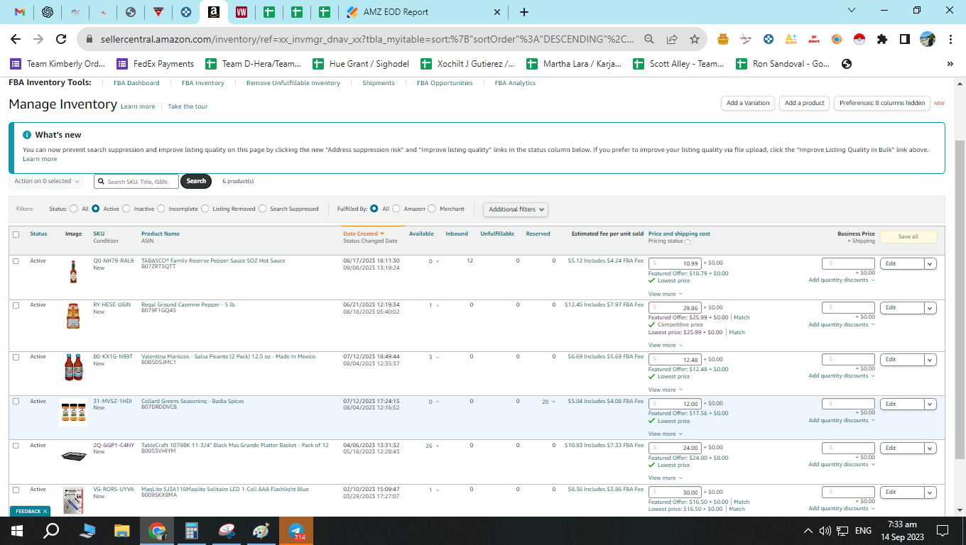This screenshot has width=966, height=545.
Task: Switch to the AMZ EOD Report tab
Action: click(x=424, y=12)
